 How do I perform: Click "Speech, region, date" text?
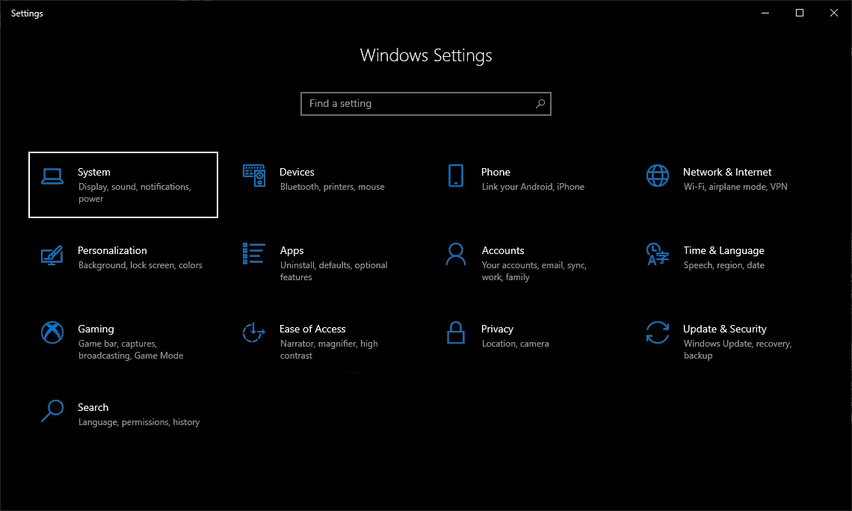[723, 265]
